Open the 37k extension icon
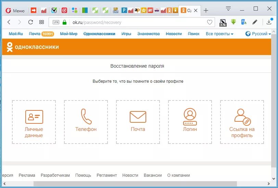 (223, 23)
